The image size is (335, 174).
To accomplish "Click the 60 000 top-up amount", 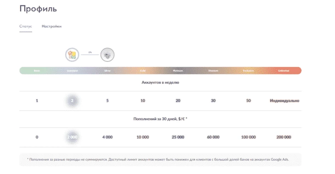I will point(213,137).
